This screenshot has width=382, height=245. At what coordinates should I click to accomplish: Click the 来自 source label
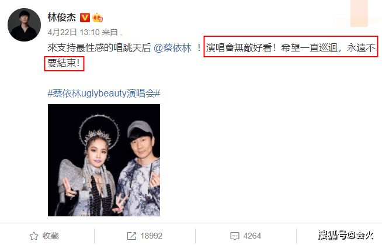click(110, 32)
